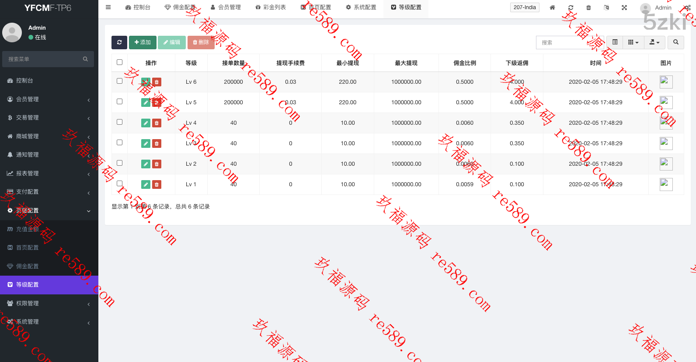Open the columns dropdown in the table toolbar
This screenshot has height=362, width=696.
633,42
